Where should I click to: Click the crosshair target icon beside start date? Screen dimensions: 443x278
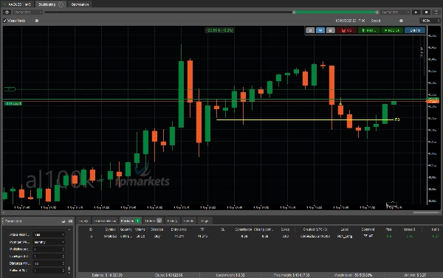tap(7, 12)
